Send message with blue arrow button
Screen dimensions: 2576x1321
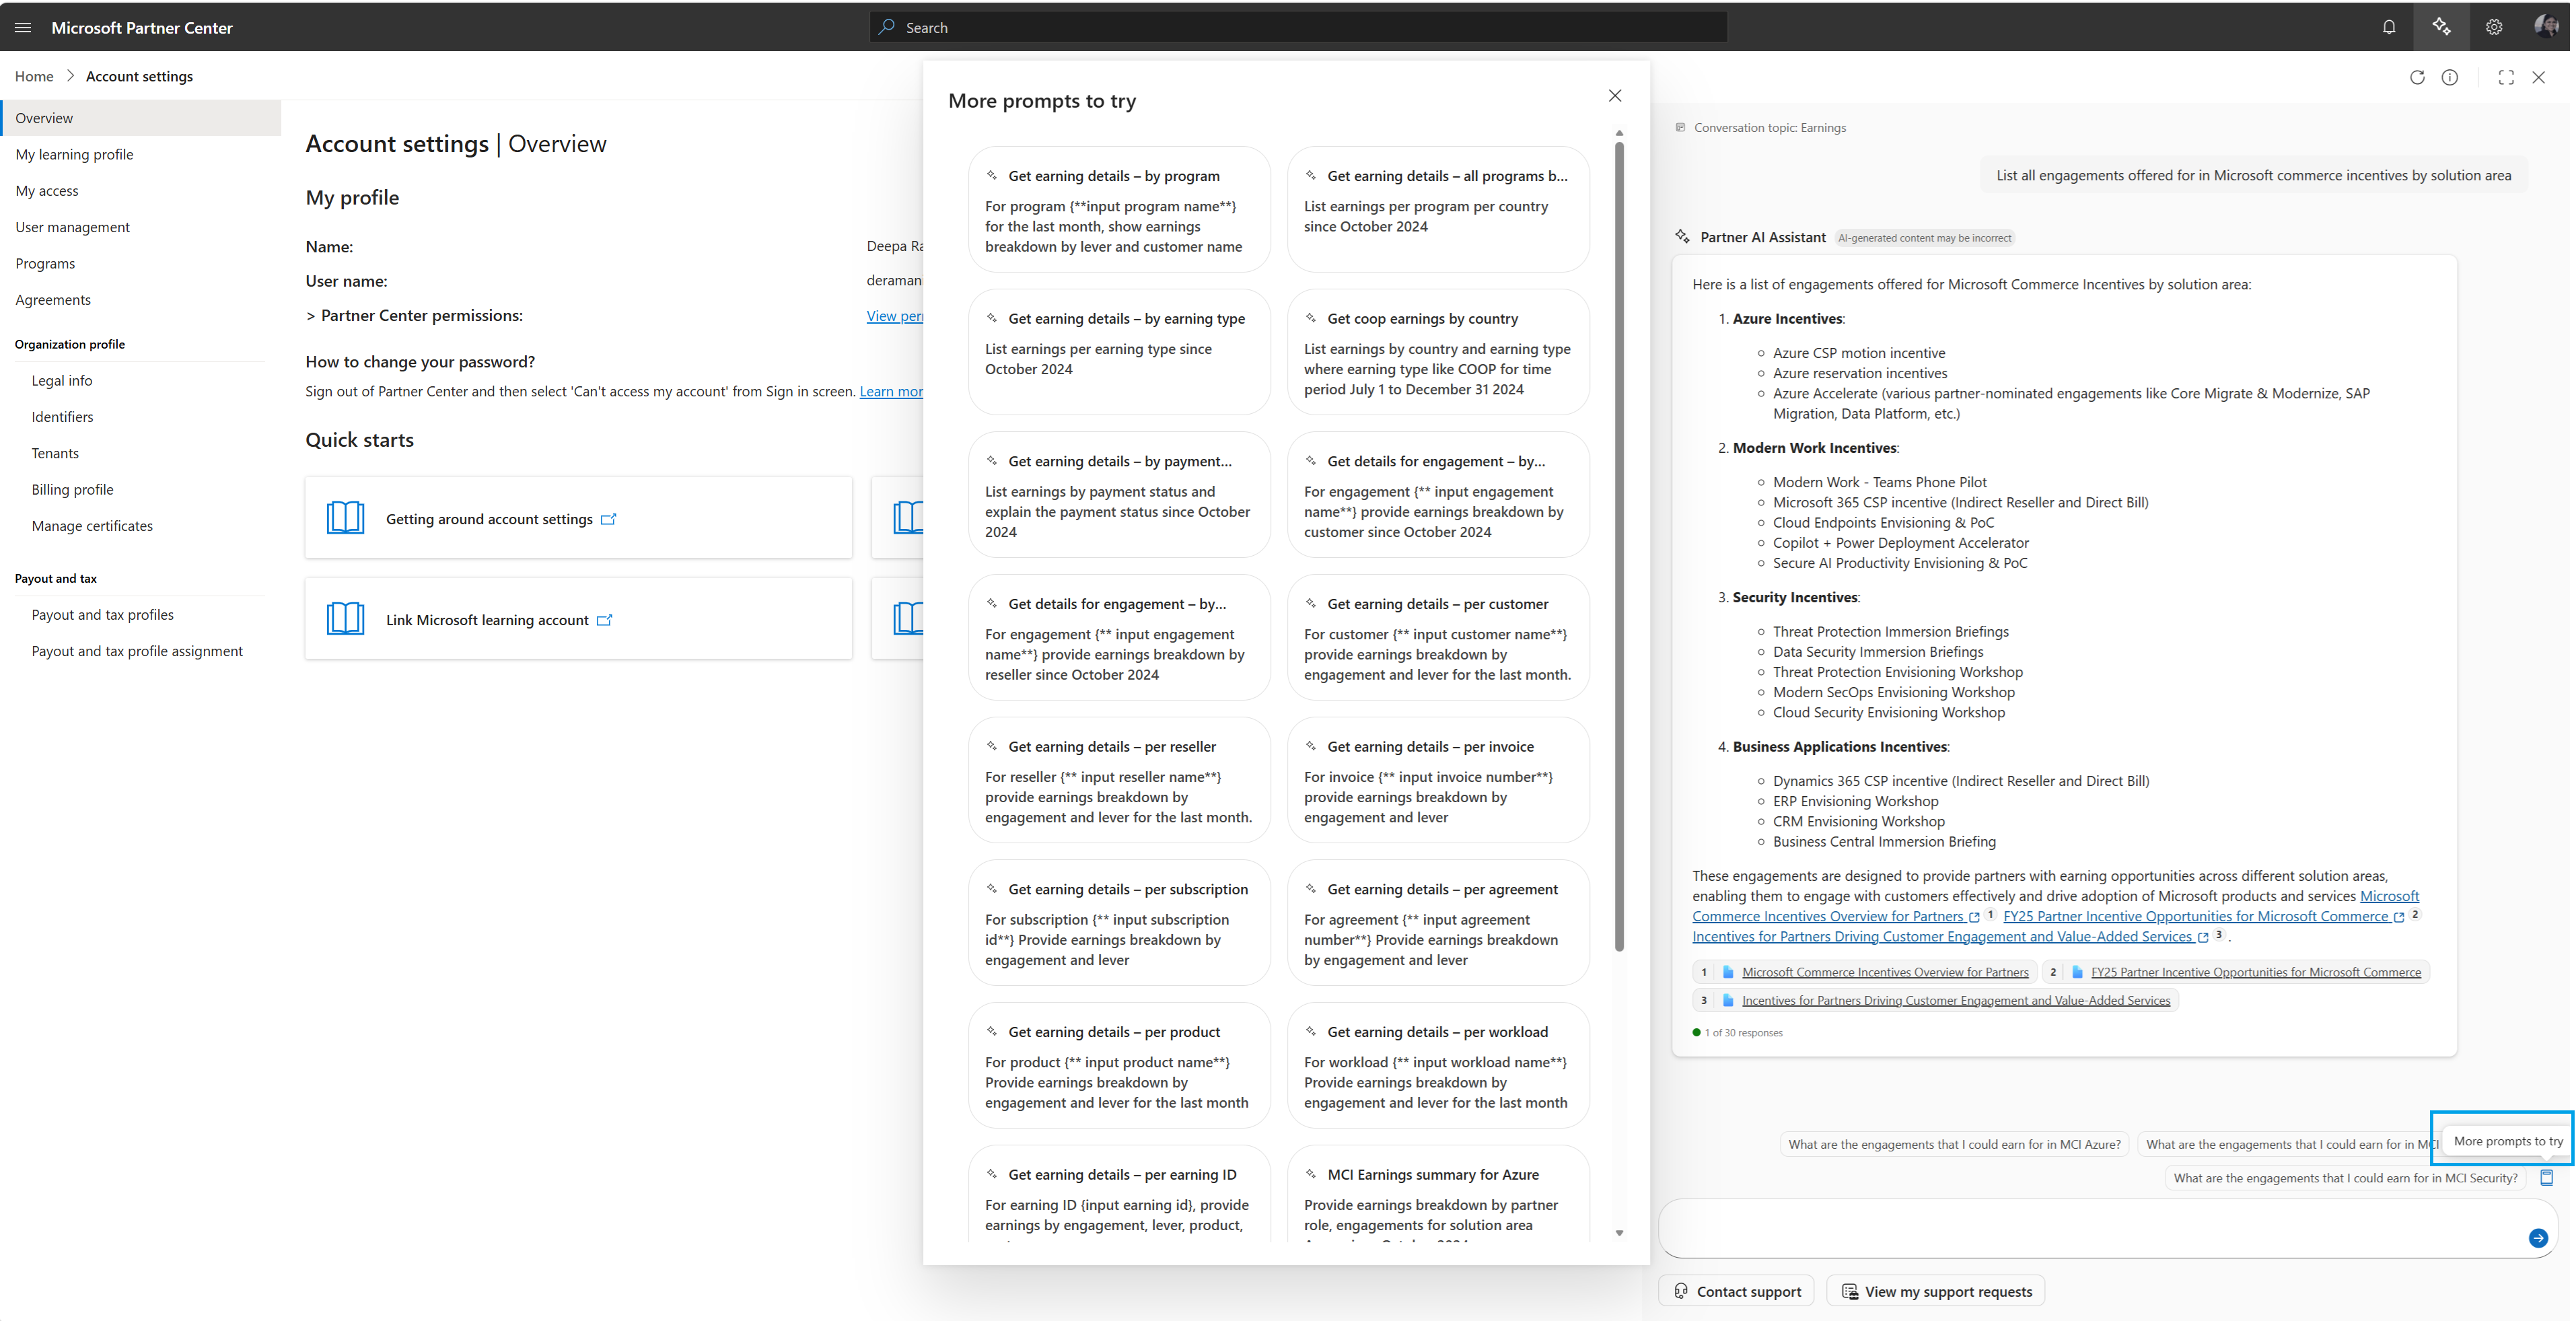(x=2538, y=1238)
